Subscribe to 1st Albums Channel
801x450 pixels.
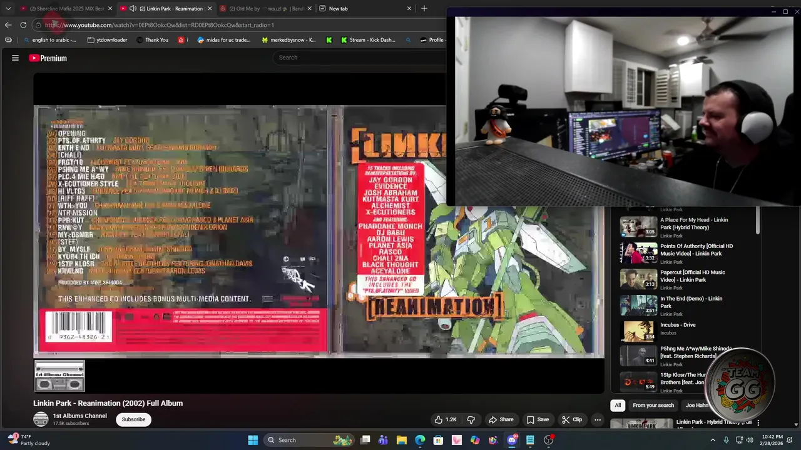click(133, 419)
